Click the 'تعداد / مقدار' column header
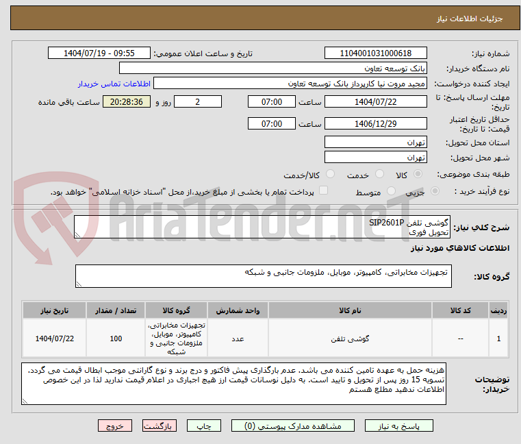 point(116,310)
